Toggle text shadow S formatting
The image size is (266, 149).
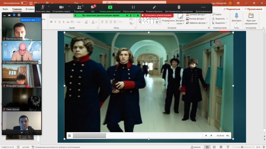[x=63, y=22]
